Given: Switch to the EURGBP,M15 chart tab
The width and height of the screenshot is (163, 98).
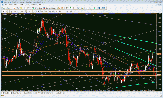Looking at the screenshot, I should [x=28, y=93].
